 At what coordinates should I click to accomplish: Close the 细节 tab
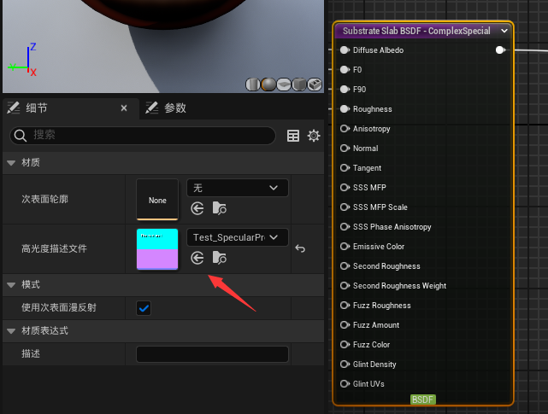pos(124,108)
